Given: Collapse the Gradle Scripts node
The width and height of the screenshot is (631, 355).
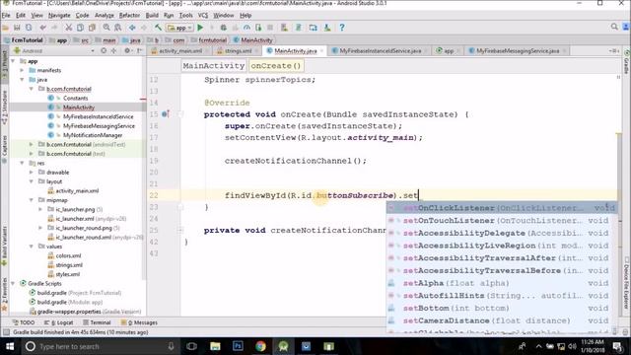Looking at the screenshot, I should click(x=13, y=284).
